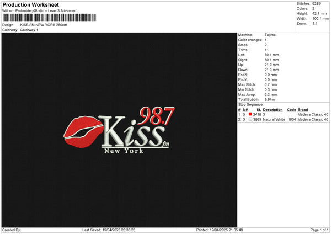The width and height of the screenshot is (331, 234).
Task: Click the worksheet barcode
Action: [x=50, y=18]
